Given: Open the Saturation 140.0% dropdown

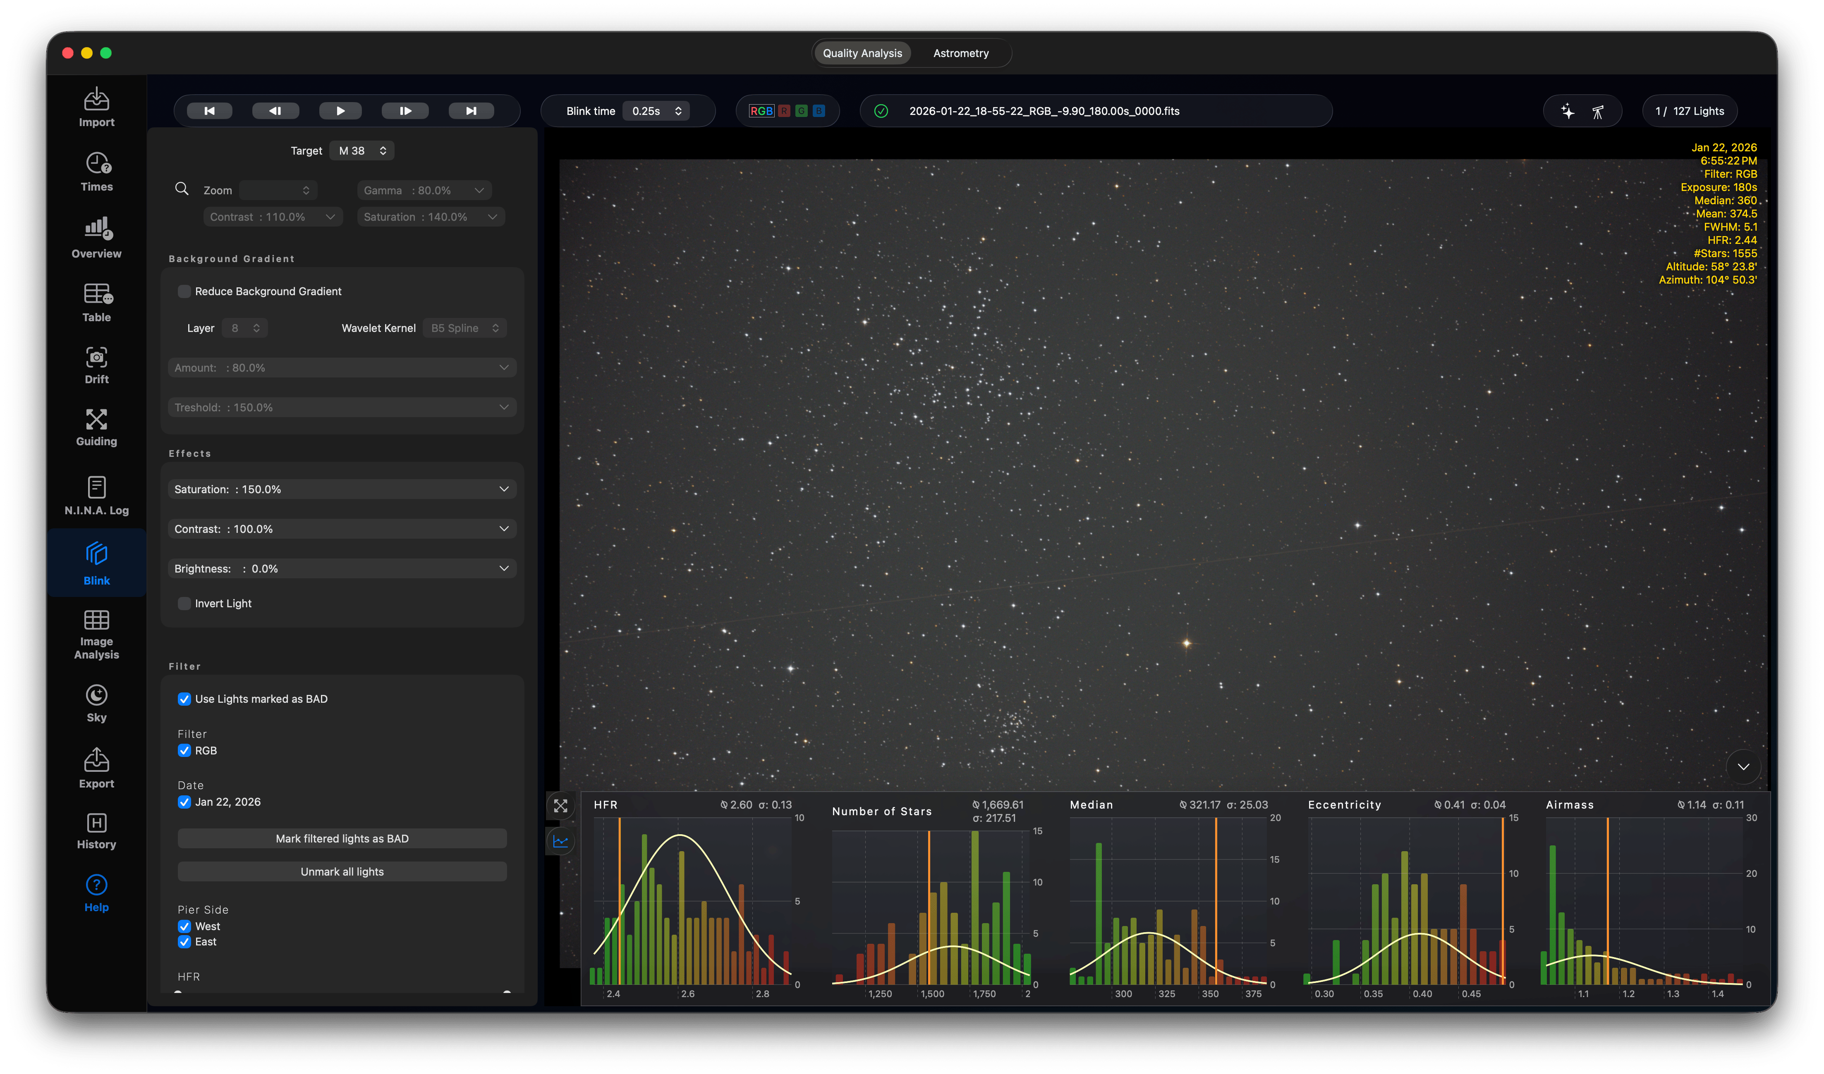Looking at the screenshot, I should point(431,216).
